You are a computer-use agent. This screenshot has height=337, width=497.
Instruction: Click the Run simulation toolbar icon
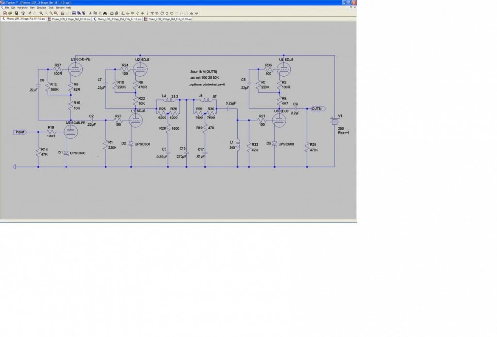click(x=30, y=13)
